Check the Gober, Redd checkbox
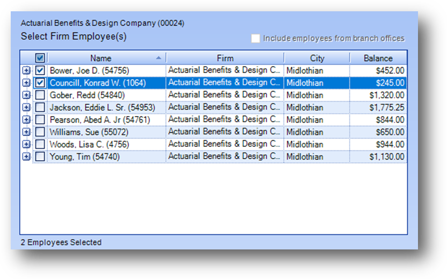This screenshot has width=447, height=279. 40,95
